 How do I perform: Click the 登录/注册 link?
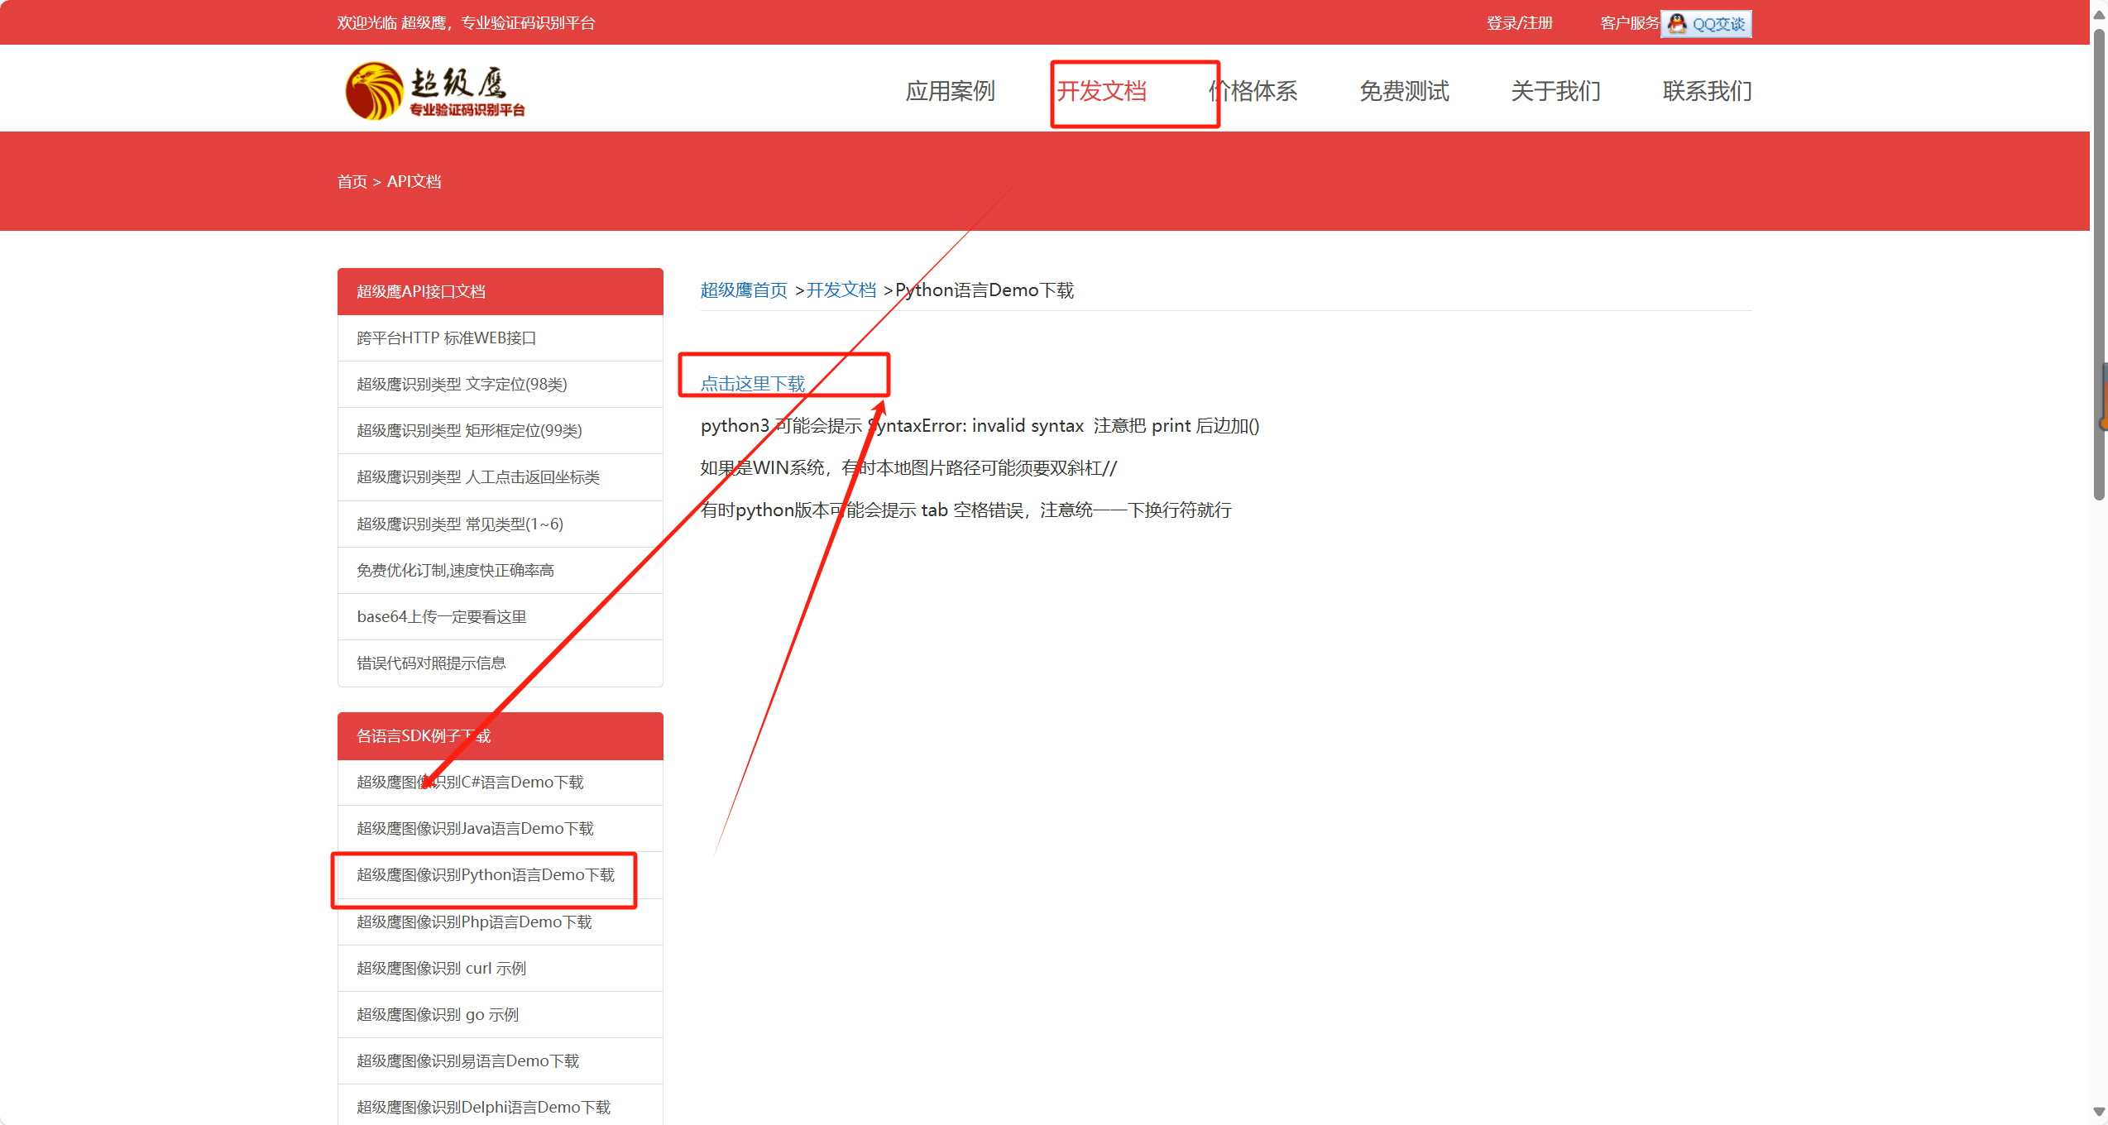click(x=1520, y=23)
